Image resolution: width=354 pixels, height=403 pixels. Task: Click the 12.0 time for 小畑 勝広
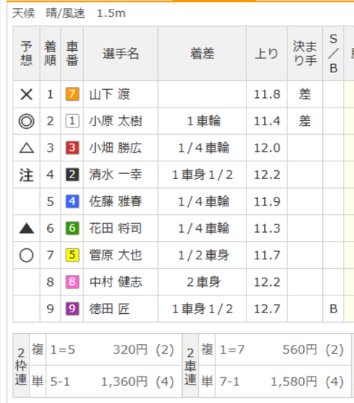coord(267,148)
